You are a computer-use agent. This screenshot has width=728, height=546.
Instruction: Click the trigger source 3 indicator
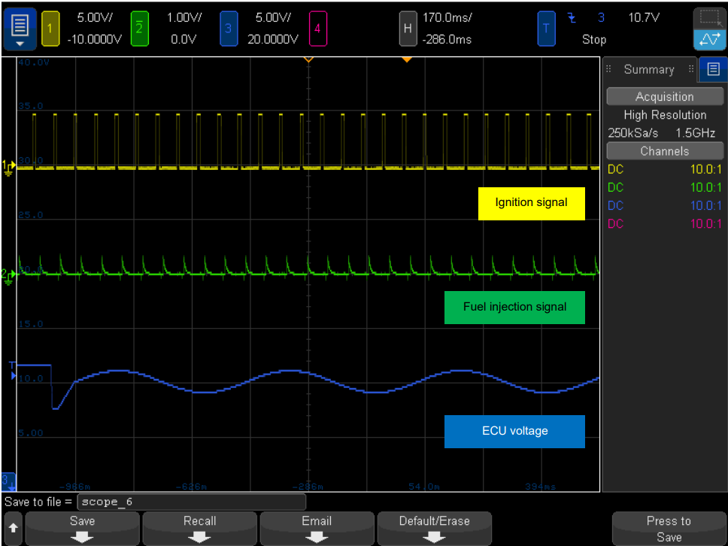click(x=601, y=17)
